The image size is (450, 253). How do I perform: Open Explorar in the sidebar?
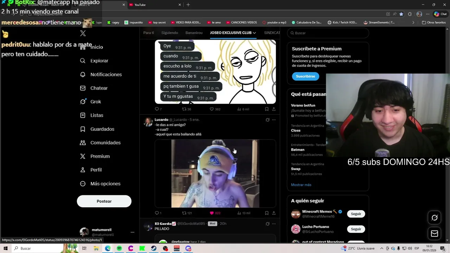[94, 61]
